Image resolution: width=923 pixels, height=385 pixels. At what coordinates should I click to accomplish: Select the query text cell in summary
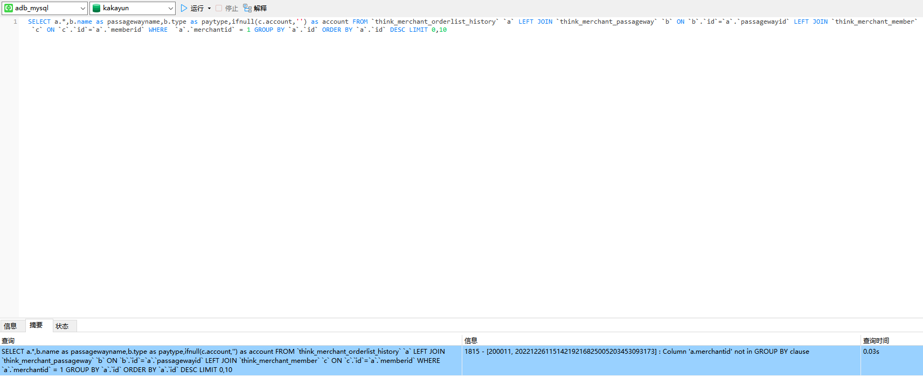coord(231,360)
